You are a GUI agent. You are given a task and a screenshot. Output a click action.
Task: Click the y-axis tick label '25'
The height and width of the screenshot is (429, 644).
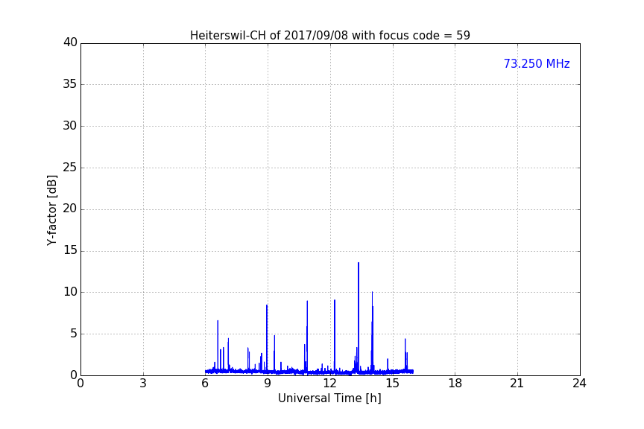click(x=70, y=168)
